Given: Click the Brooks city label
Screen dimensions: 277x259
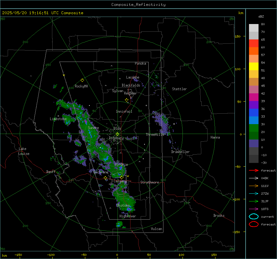Looking at the screenshot, I should [x=219, y=216].
